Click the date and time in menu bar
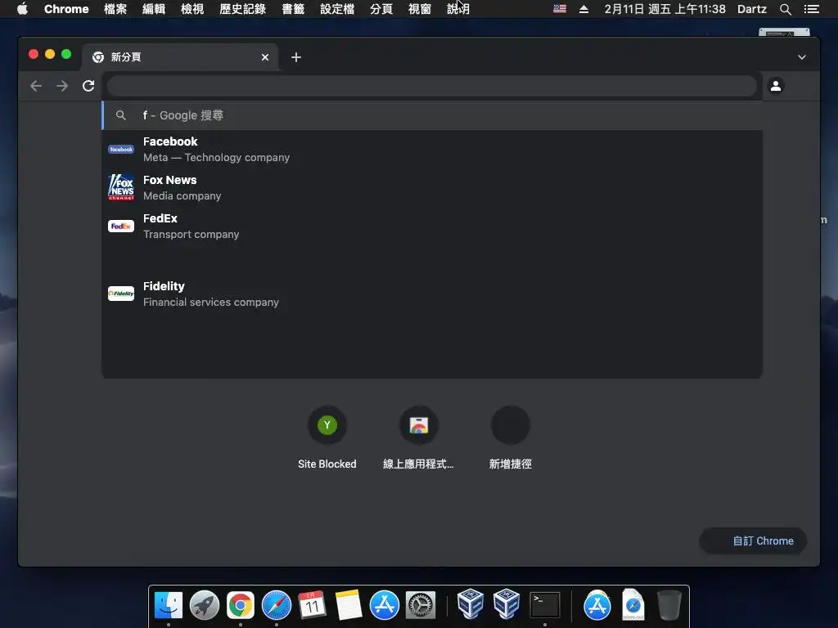This screenshot has width=838, height=628. [x=665, y=9]
